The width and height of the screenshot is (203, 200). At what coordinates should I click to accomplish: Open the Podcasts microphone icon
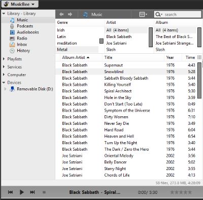tap(12, 26)
